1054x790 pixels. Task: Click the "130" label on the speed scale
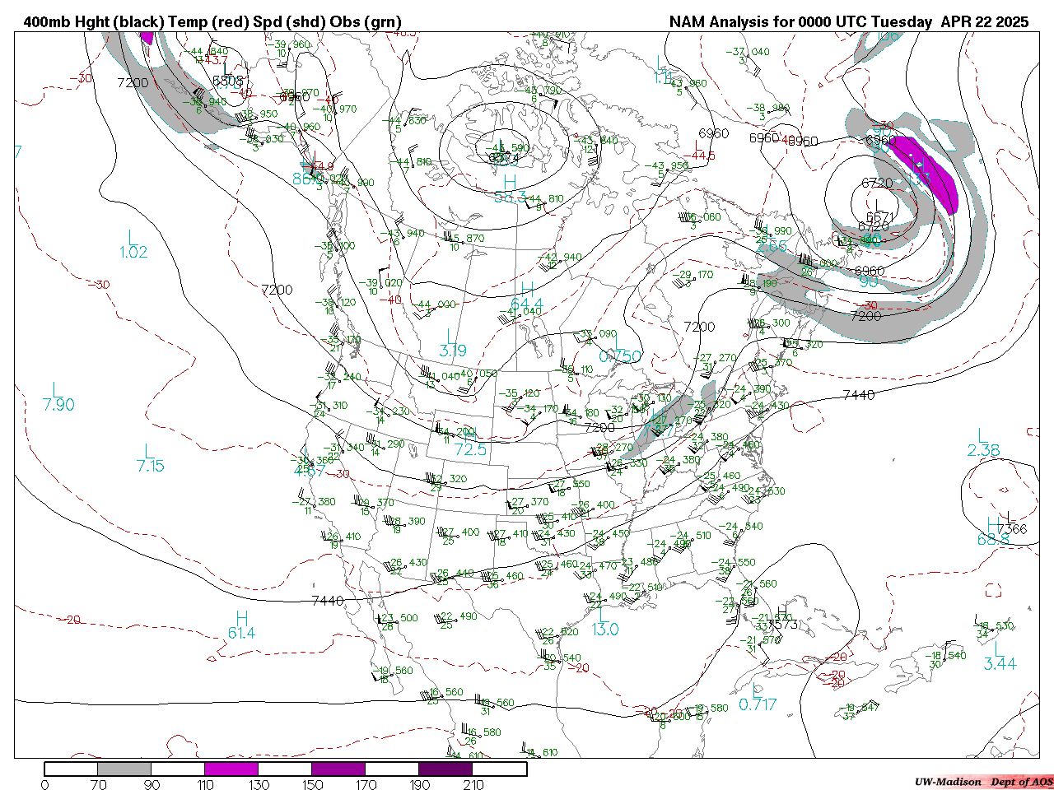tap(259, 784)
